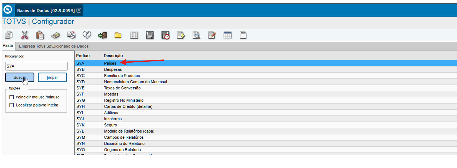Open the calculator tool icon
This screenshot has width=457, height=168.
56,35
